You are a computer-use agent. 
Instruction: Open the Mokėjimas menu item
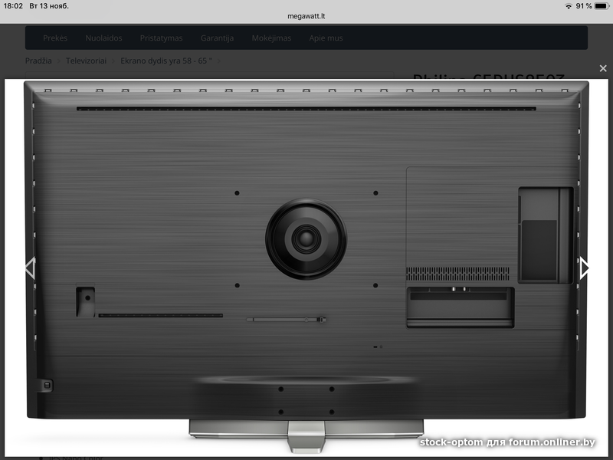tap(271, 38)
